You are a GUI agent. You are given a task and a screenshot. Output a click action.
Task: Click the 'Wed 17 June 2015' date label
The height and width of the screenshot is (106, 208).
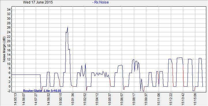click(x=38, y=2)
